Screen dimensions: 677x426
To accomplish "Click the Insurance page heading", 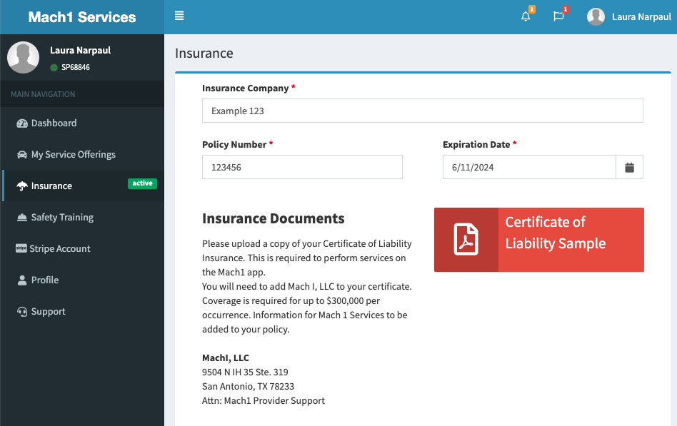I will (x=204, y=53).
